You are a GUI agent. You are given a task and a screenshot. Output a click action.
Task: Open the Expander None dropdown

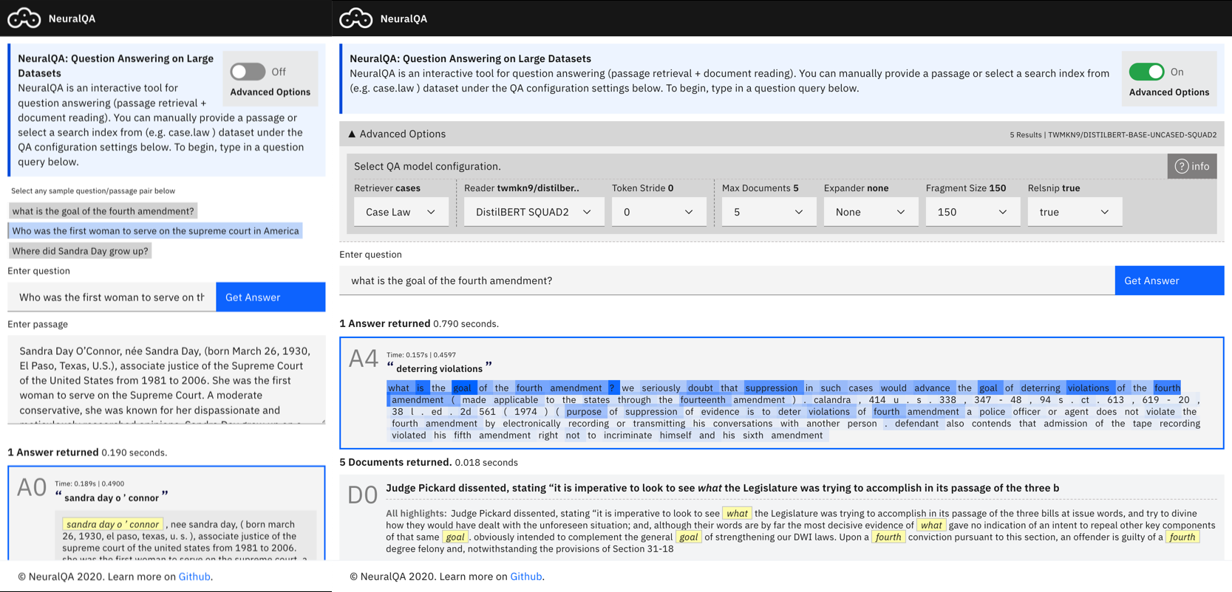click(x=871, y=212)
